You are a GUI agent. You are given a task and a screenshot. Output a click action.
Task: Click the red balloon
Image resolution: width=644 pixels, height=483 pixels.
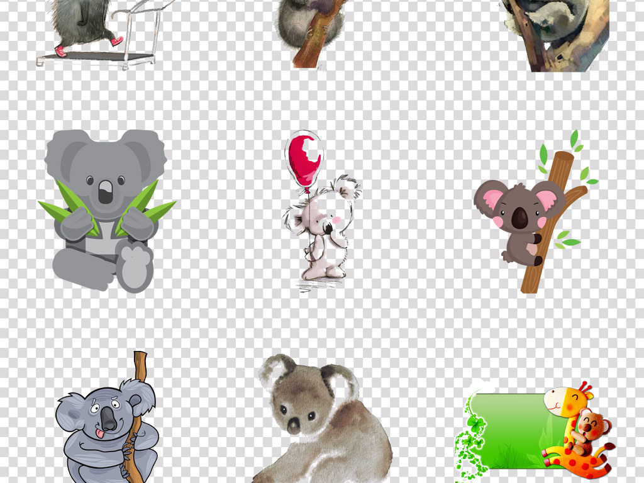pyautogui.click(x=304, y=158)
